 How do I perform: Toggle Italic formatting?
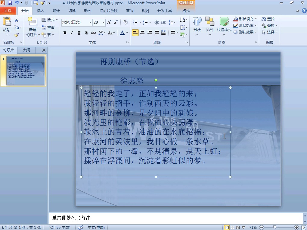click(x=72, y=33)
